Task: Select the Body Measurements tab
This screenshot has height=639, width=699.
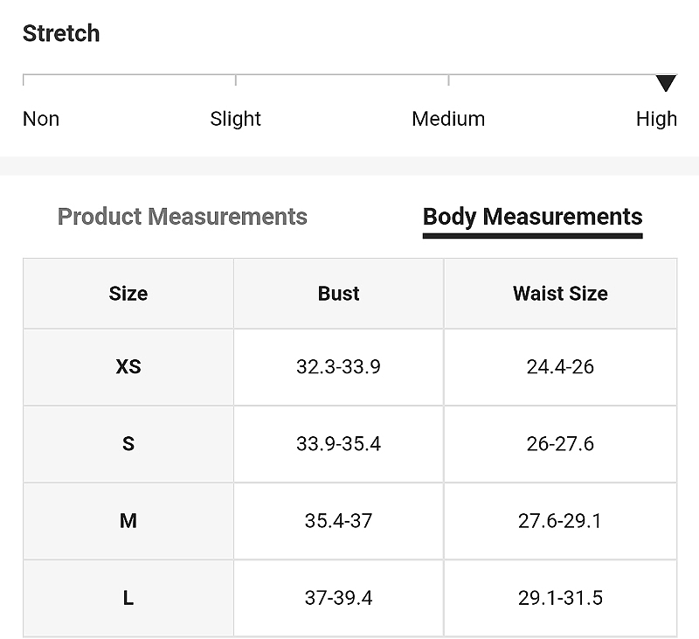Action: point(532,217)
